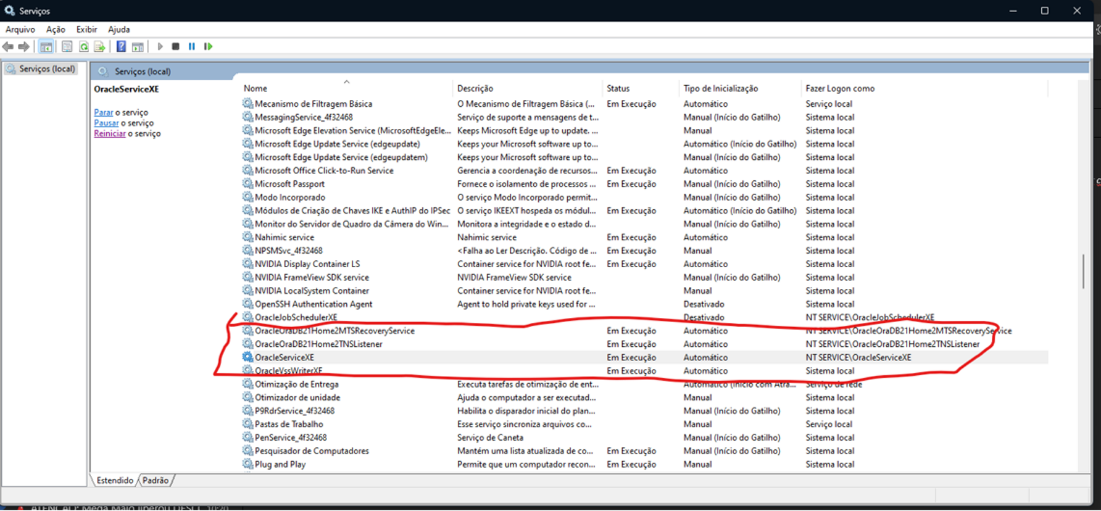Open Properties via toolbar icon

[x=67, y=47]
